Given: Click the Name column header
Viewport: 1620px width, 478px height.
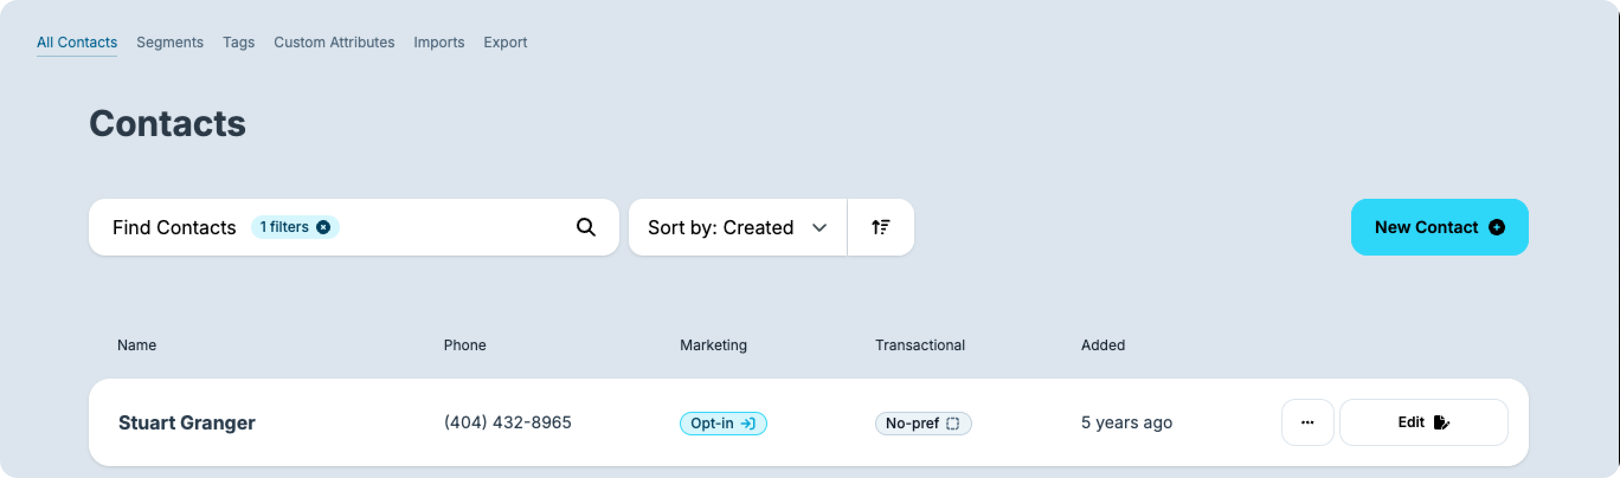Looking at the screenshot, I should [136, 345].
